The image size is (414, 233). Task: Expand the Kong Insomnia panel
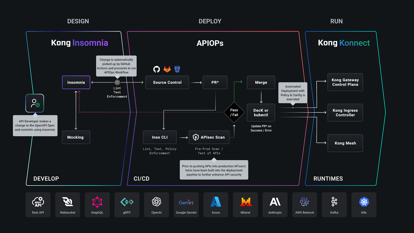pos(79,43)
